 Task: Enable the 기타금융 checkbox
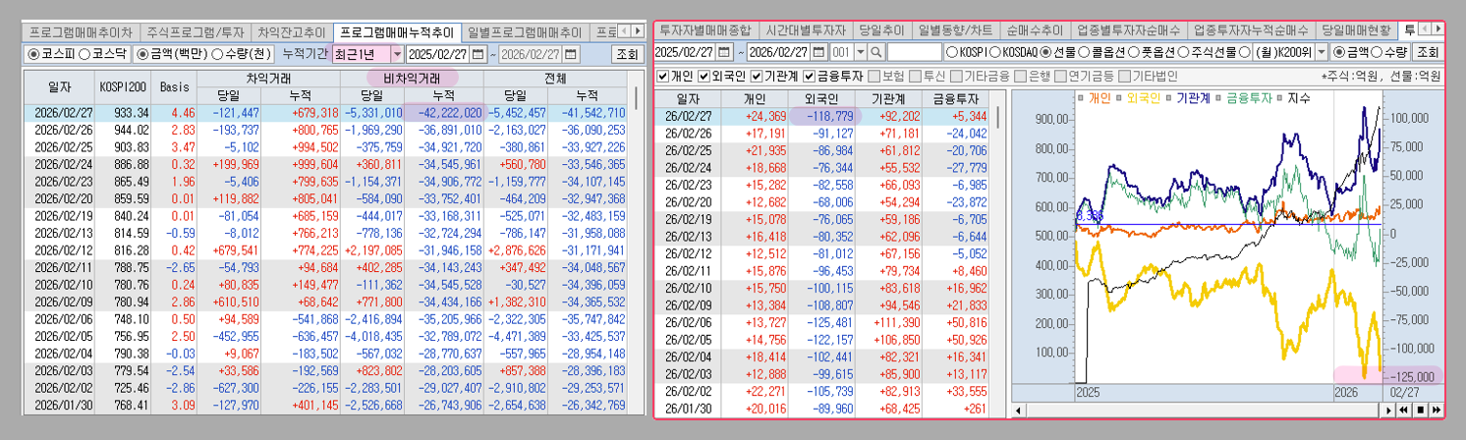(x=957, y=75)
